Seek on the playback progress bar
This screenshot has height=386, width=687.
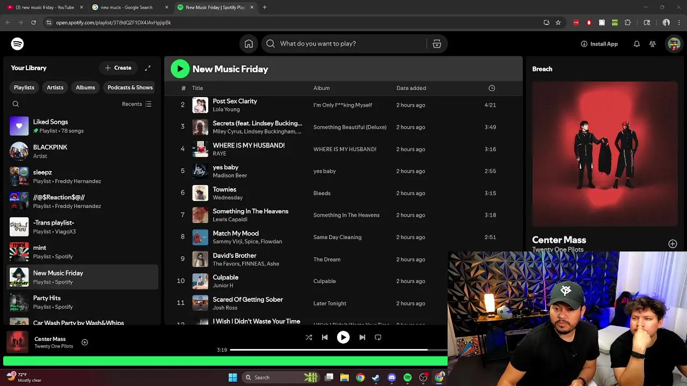(x=339, y=350)
